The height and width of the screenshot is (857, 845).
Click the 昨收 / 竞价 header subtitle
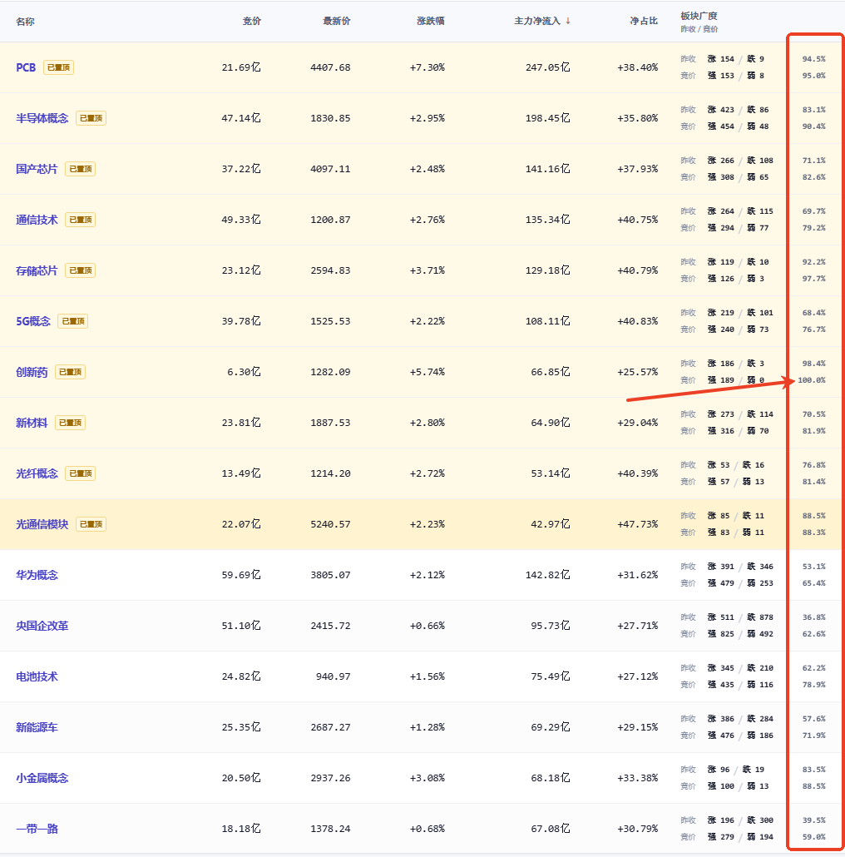pos(699,29)
